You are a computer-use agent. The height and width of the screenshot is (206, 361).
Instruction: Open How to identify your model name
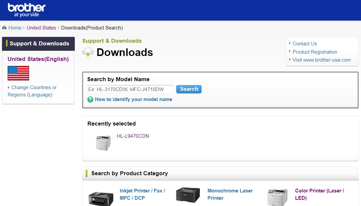(134, 99)
